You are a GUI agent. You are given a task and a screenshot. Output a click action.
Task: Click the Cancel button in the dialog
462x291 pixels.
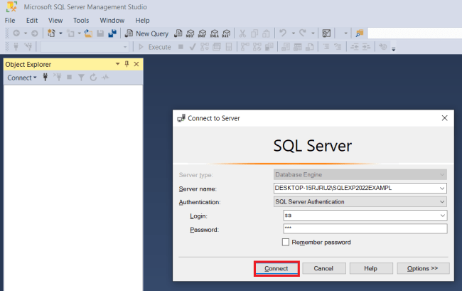(x=324, y=269)
